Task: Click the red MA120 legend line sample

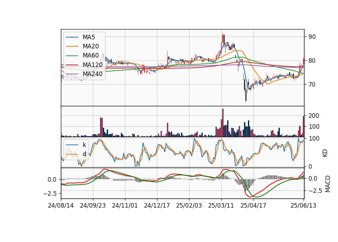Action: (x=72, y=65)
